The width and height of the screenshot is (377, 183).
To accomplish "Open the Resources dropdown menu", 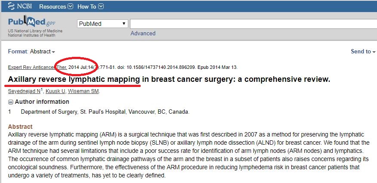I will [56, 6].
